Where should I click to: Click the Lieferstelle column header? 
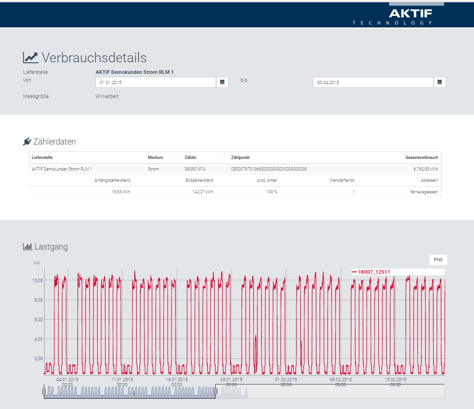[42, 158]
